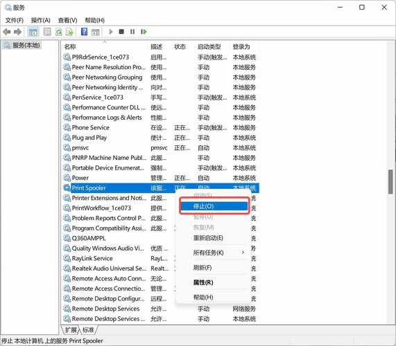Click the Show/Hide Console Tree icon
396x346 pixels.
(x=33, y=32)
